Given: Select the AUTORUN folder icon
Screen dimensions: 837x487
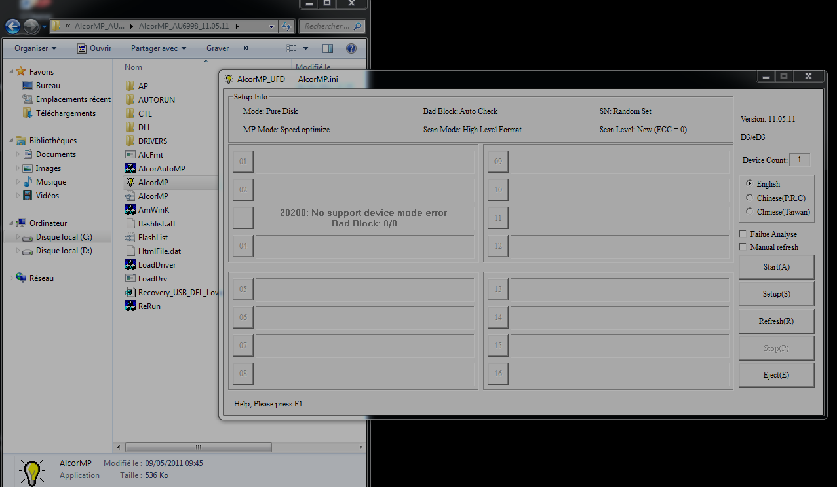Looking at the screenshot, I should point(130,99).
